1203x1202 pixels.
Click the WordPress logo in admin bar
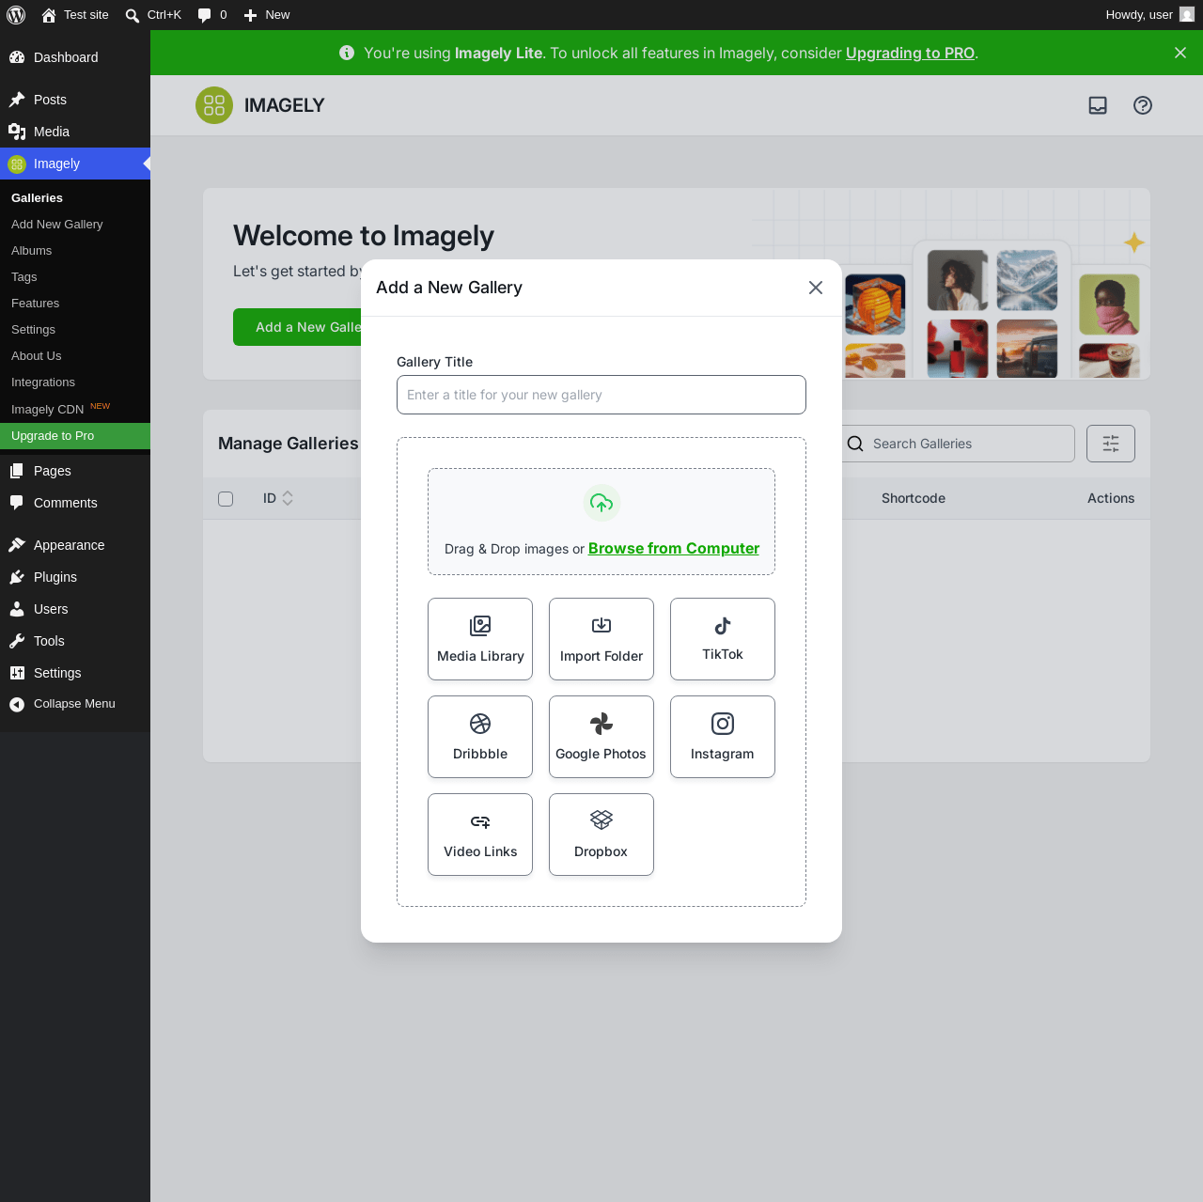click(x=16, y=15)
